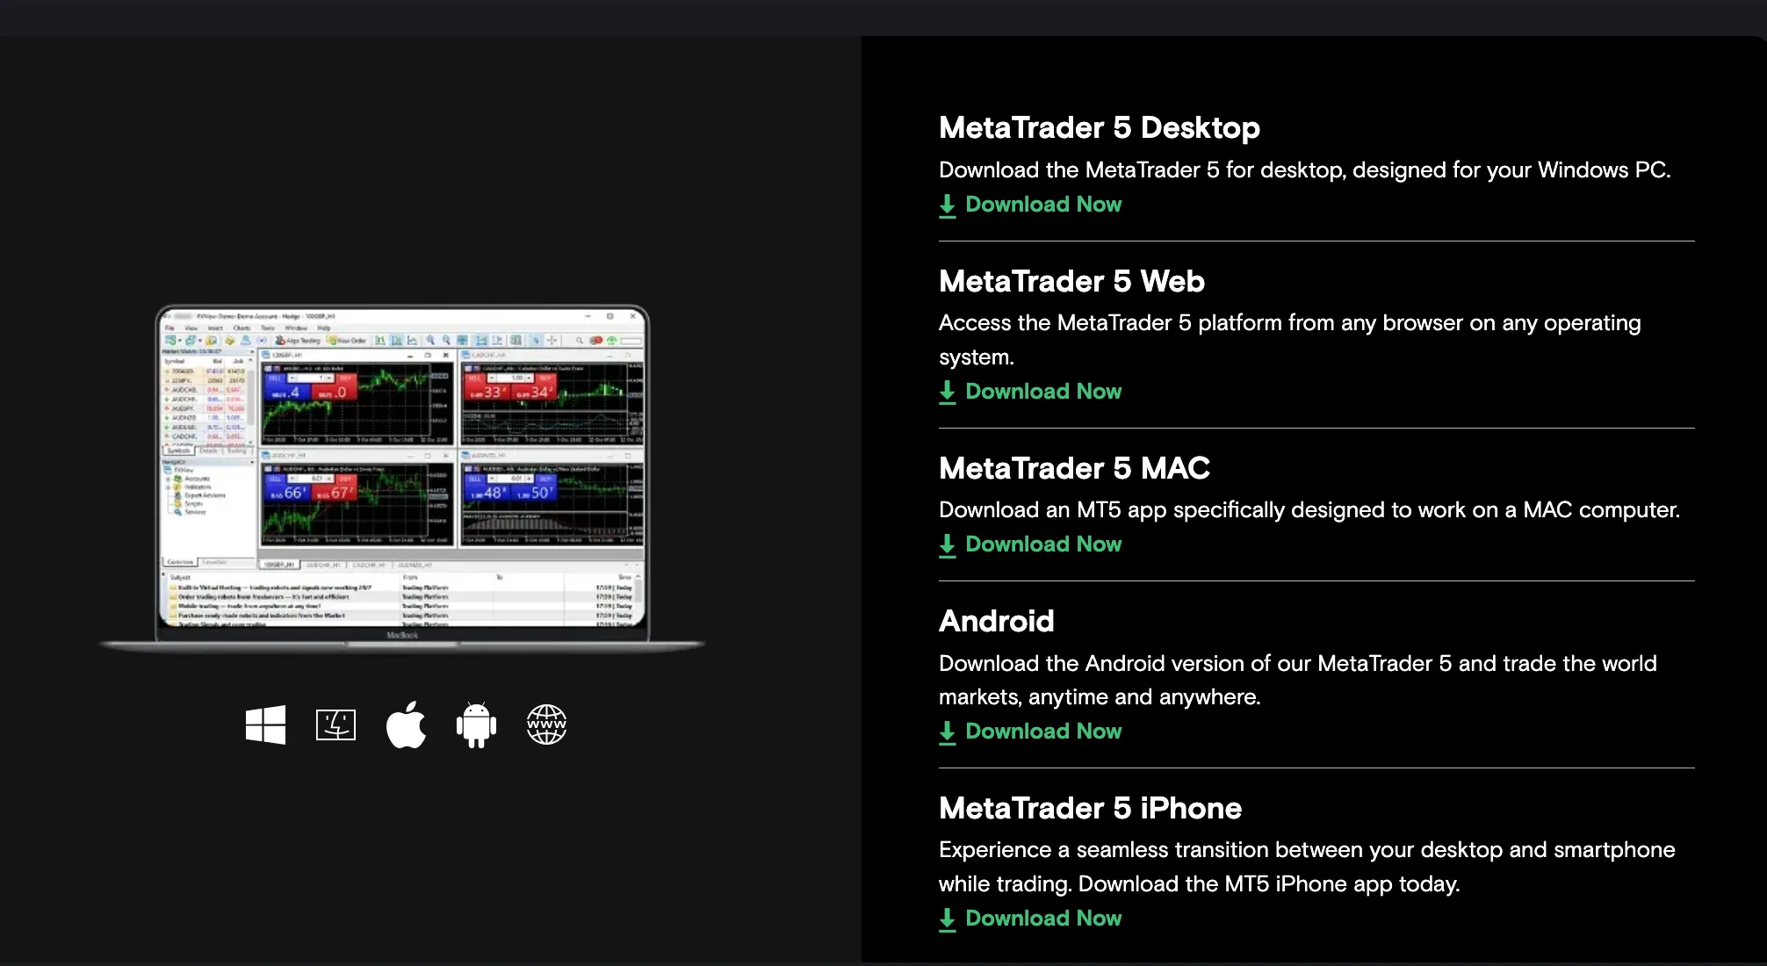This screenshot has width=1767, height=966.
Task: Click the laptop MetaTrader platform screenshot
Action: (x=402, y=478)
